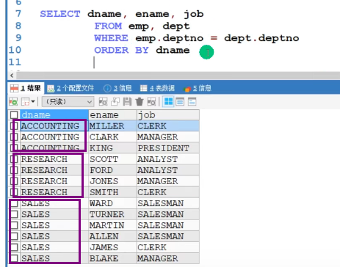Select the FORD ename cell
The width and height of the screenshot is (340, 267).
pyautogui.click(x=112, y=170)
